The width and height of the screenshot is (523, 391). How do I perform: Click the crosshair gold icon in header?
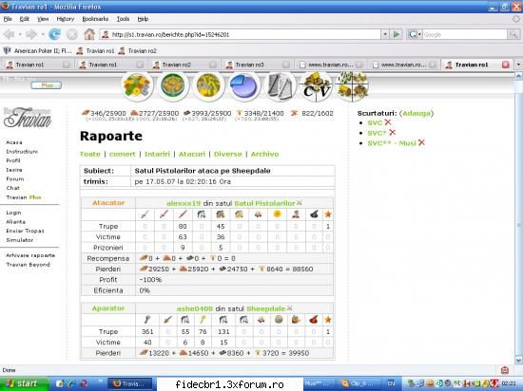[x=352, y=86]
